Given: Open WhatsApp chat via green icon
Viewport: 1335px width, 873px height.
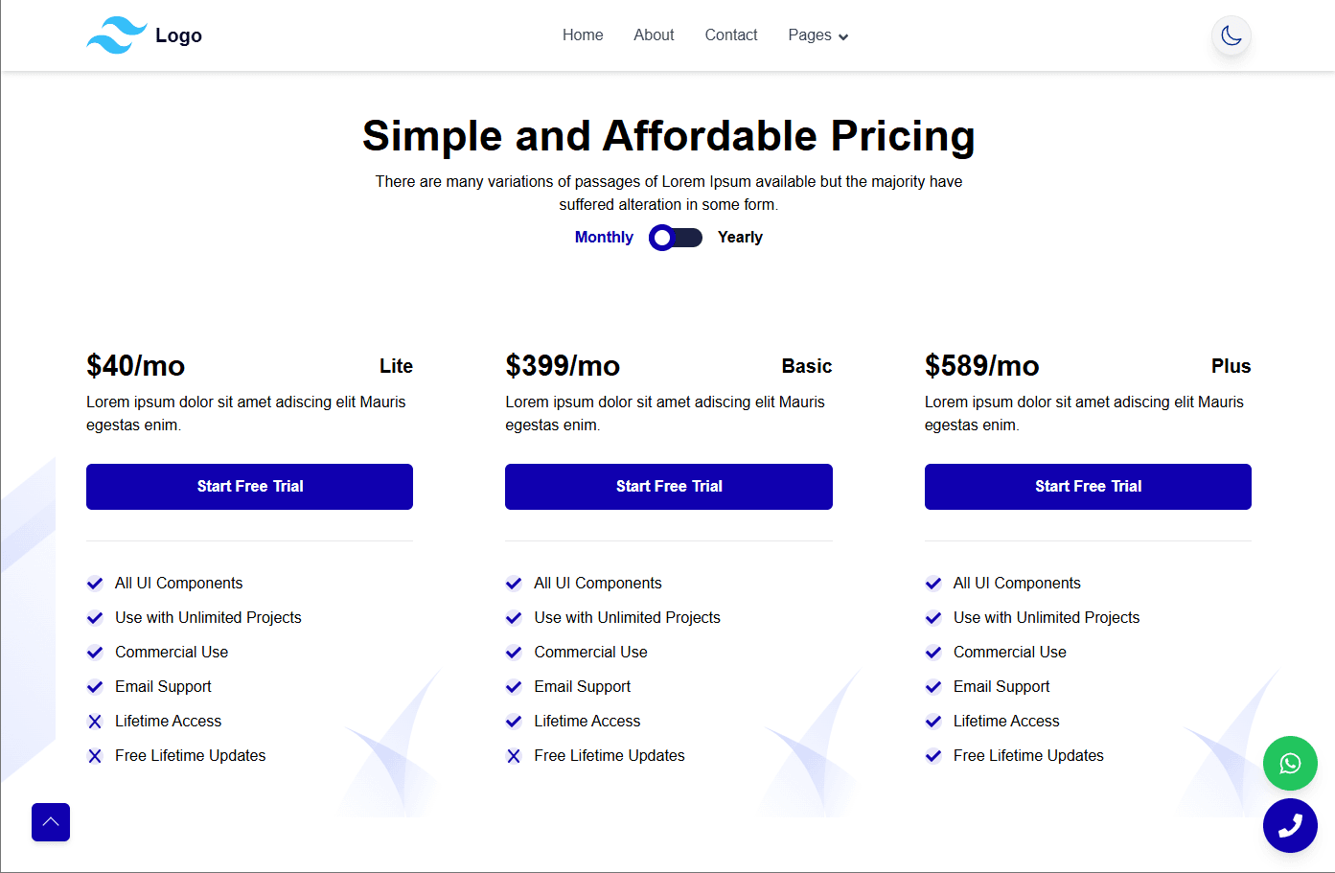Looking at the screenshot, I should pyautogui.click(x=1290, y=764).
